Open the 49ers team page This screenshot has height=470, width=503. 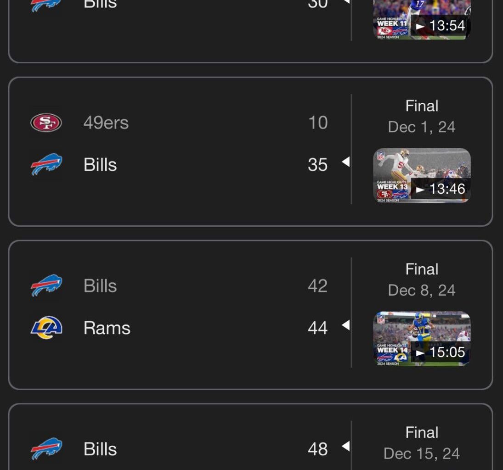coord(106,122)
